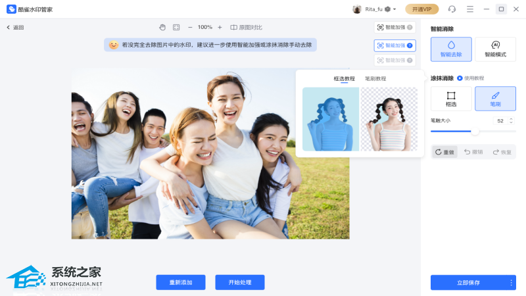Minimize the application window
This screenshot has width=526, height=296.
tap(487, 9)
